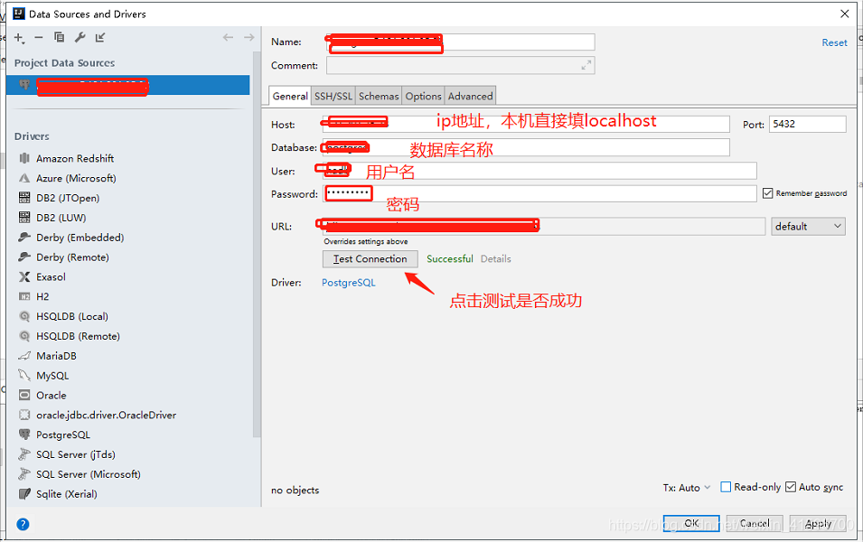Click the URL input field
The height and width of the screenshot is (542, 863).
click(544, 226)
